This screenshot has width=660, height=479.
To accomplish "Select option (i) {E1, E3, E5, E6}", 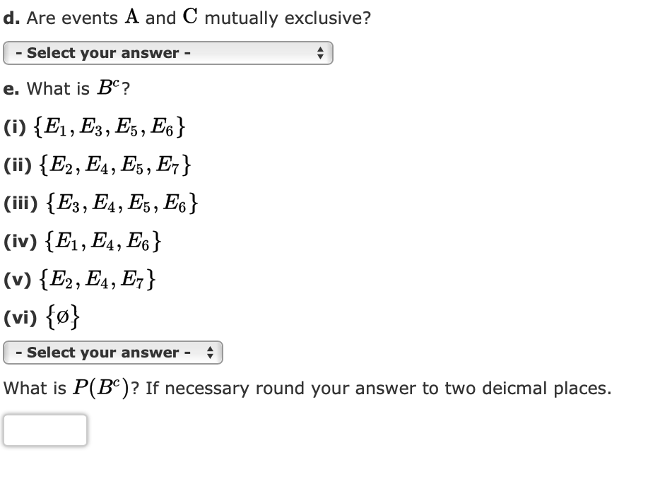I will pos(95,126).
